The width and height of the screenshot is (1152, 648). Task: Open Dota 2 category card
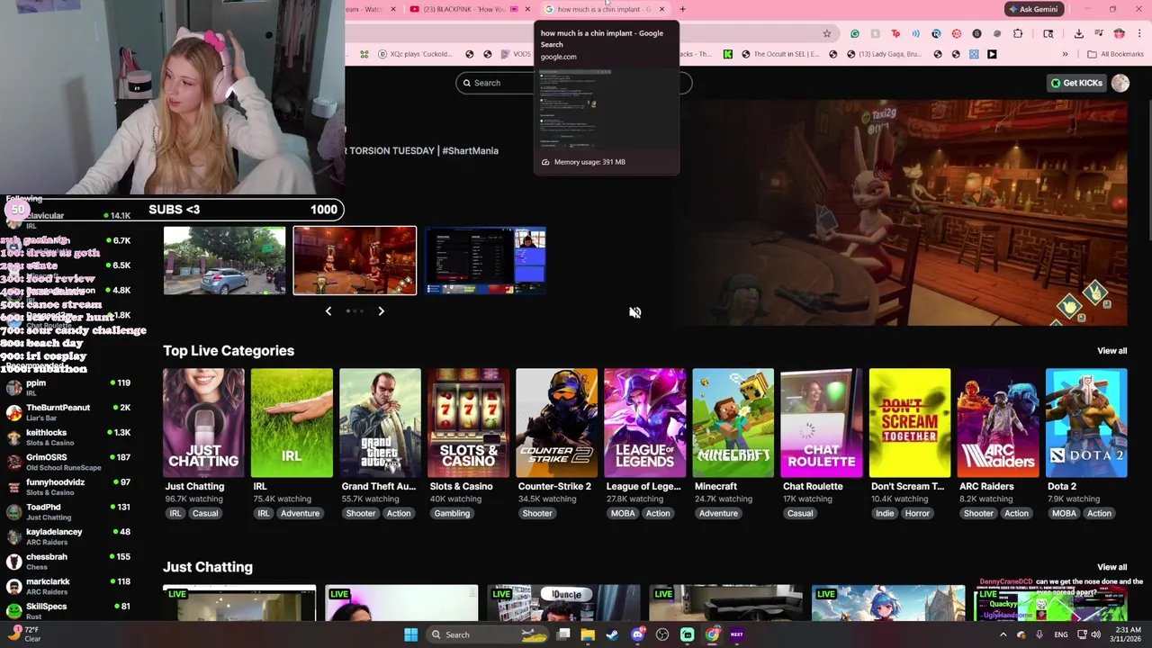(x=1085, y=423)
